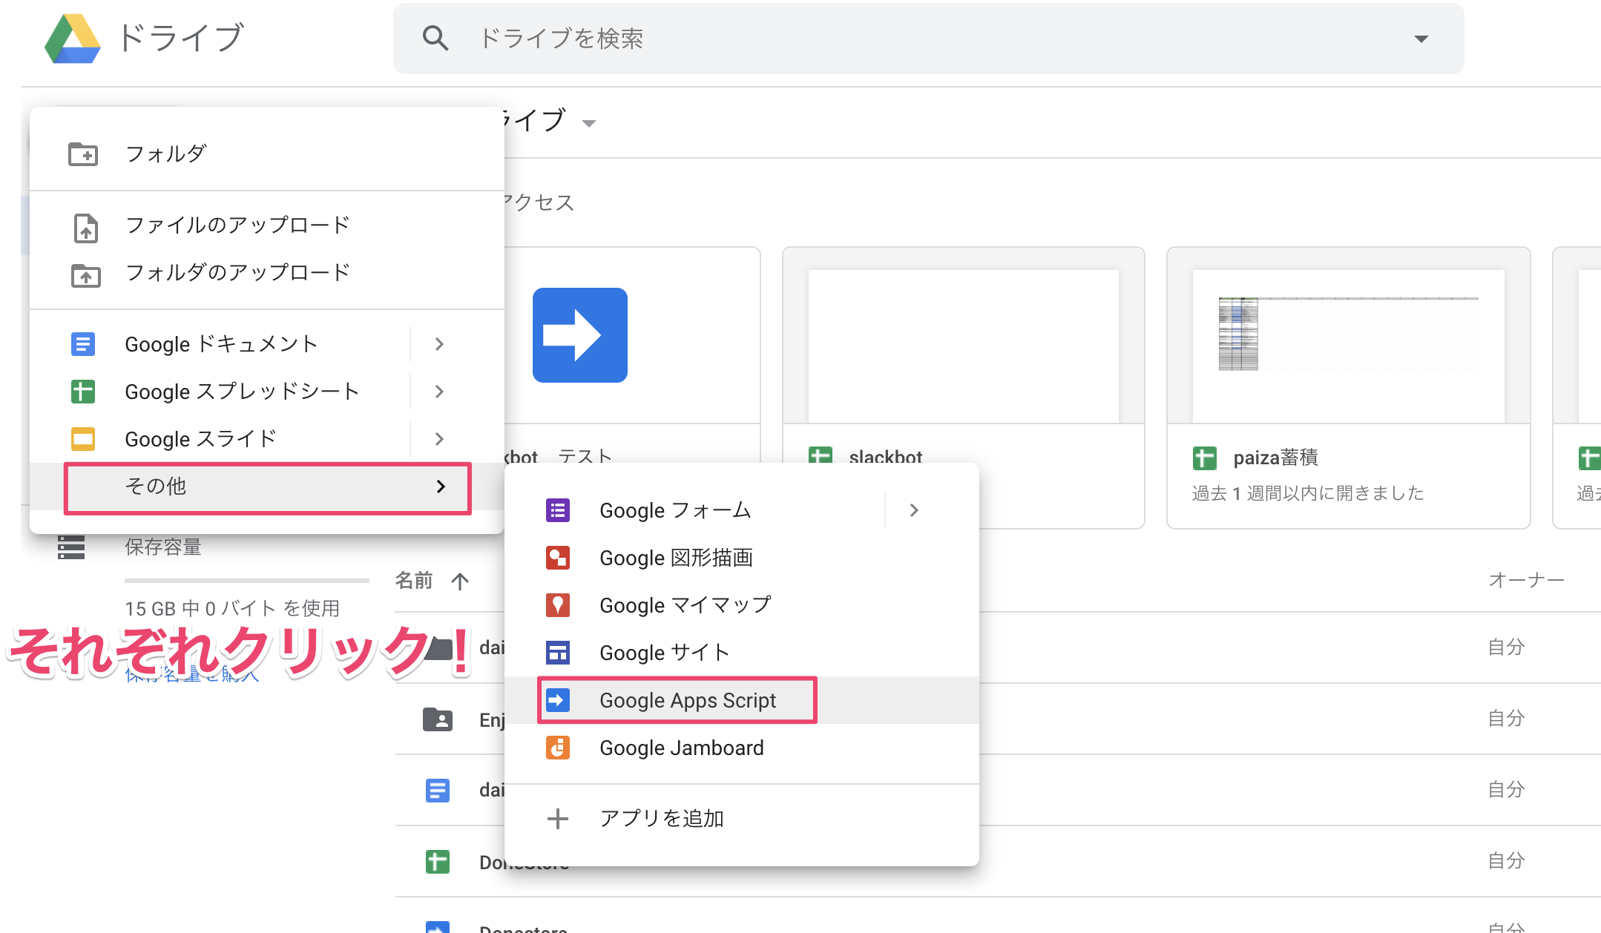Click the storage (保存容量) sidebar icon

tap(71, 547)
